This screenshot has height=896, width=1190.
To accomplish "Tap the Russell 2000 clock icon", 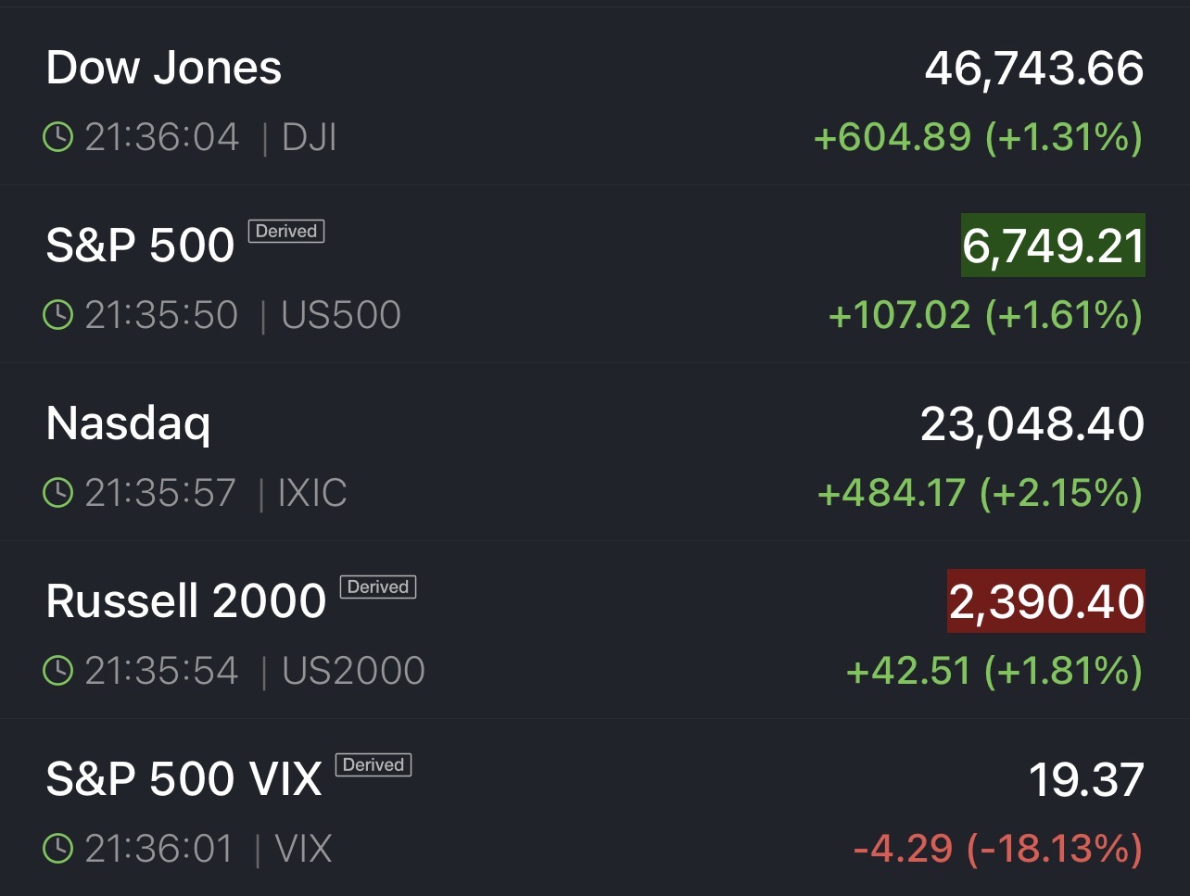I will click(x=57, y=672).
